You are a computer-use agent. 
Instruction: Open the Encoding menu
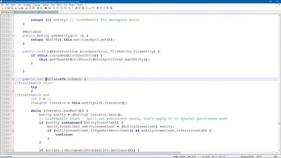27,5
